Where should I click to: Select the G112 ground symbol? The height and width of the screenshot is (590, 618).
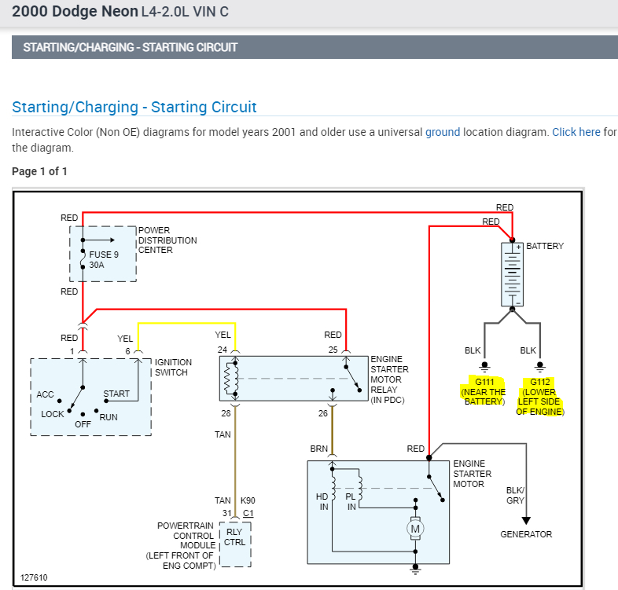point(539,367)
